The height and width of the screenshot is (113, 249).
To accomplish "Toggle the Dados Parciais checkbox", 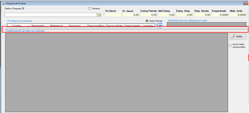I will pos(147,21).
